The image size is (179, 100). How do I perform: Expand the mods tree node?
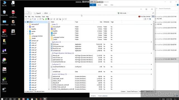point(28,27)
